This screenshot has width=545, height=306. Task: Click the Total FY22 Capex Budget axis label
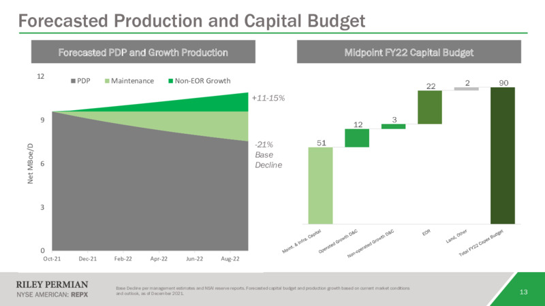[481, 243]
